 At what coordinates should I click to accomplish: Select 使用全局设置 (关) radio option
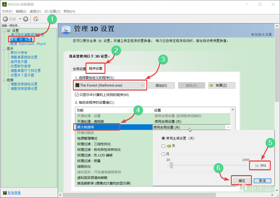163,138
